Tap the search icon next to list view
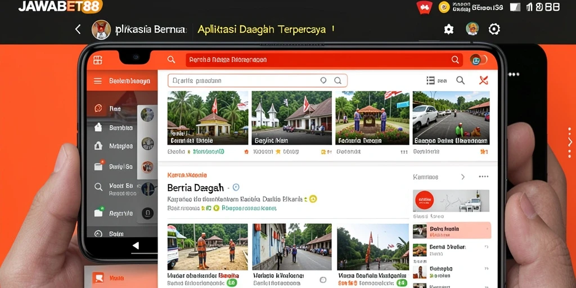This screenshot has width=576, height=288. (x=460, y=80)
